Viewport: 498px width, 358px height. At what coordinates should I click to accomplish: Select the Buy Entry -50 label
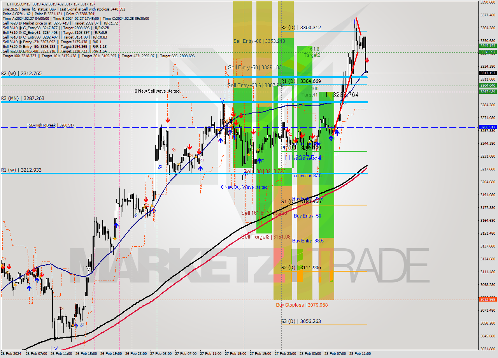(x=307, y=216)
